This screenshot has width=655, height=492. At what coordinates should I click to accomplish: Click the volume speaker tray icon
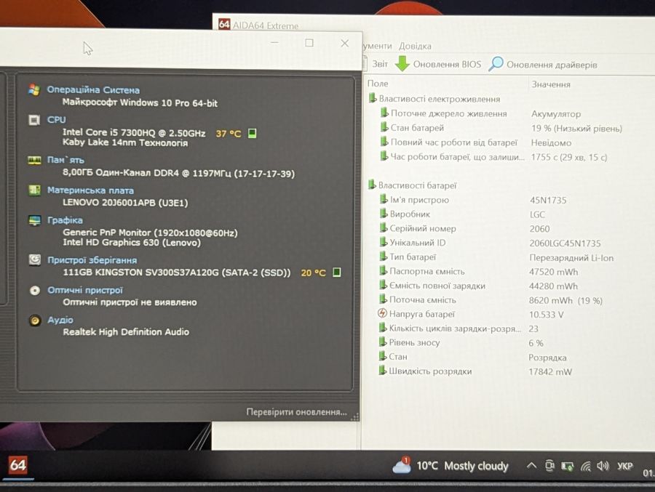603,466
